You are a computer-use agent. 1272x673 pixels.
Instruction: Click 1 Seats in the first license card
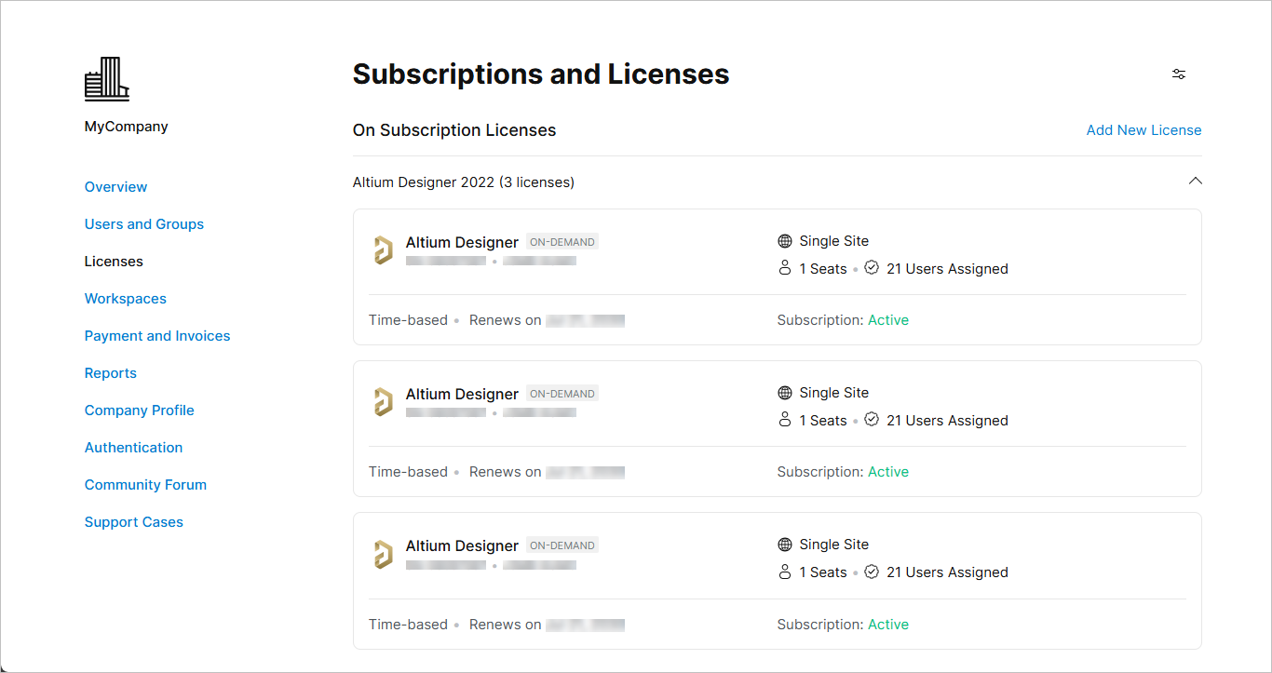[x=823, y=269]
